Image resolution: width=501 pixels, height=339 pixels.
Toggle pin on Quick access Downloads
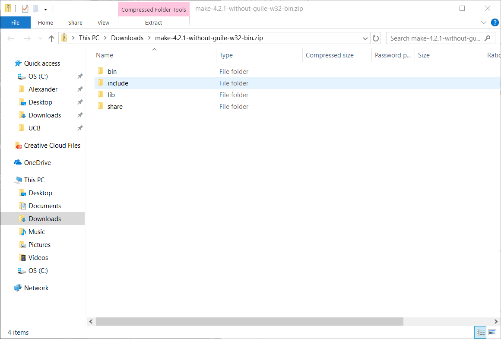coord(80,115)
